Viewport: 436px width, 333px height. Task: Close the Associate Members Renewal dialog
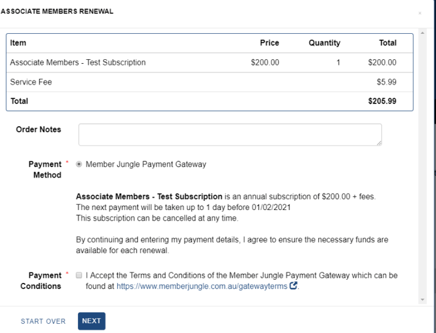420,13
